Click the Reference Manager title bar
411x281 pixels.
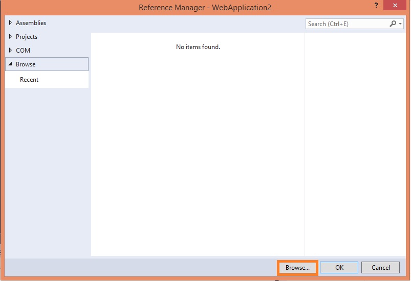[x=205, y=7]
